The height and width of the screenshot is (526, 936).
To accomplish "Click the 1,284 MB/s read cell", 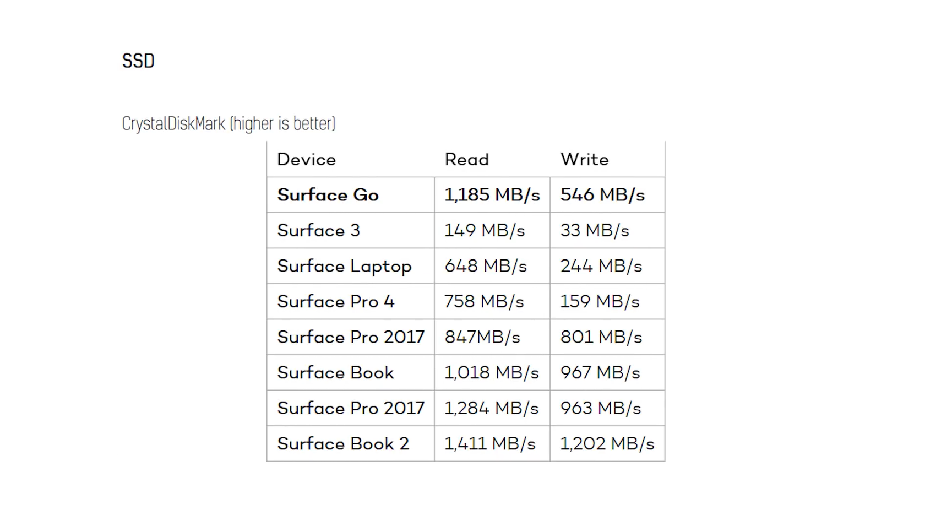I will coord(492,408).
